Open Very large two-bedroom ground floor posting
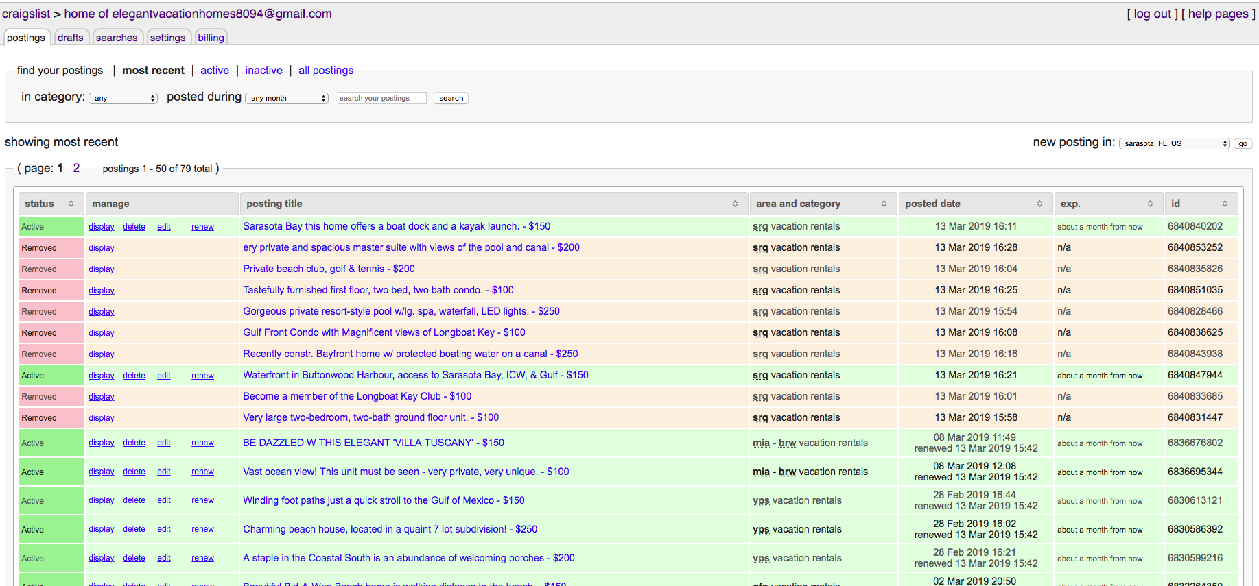The width and height of the screenshot is (1259, 586). [371, 417]
